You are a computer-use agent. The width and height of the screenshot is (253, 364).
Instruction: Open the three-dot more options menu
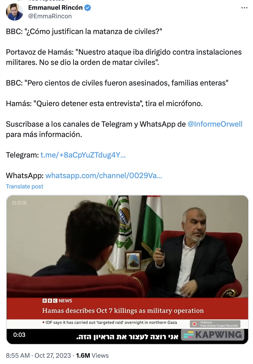click(244, 8)
